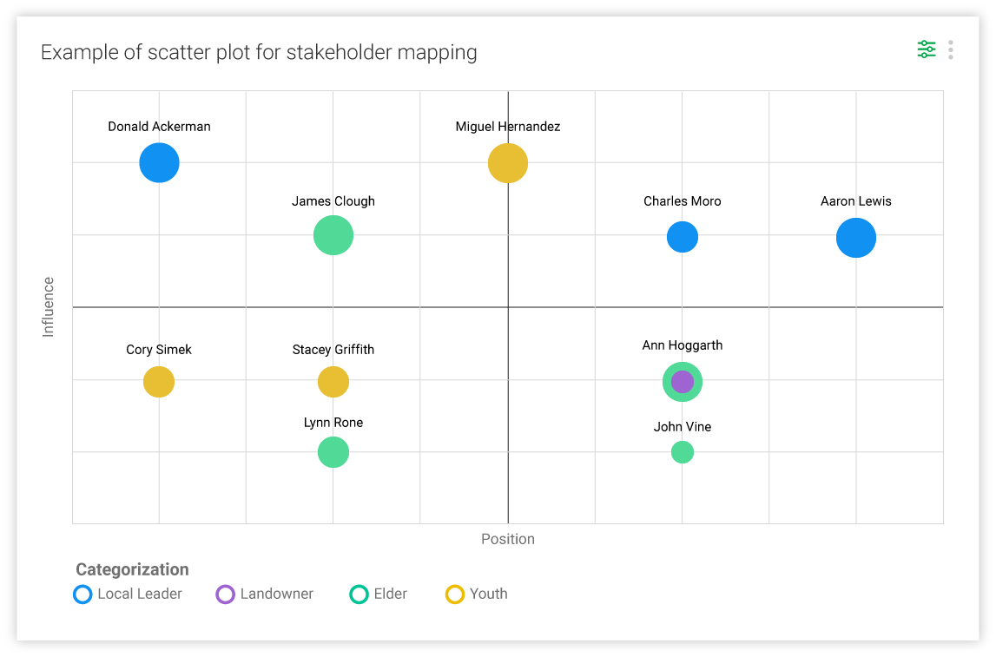Open the three-dot overflow menu
The image size is (996, 657).
coord(951,49)
